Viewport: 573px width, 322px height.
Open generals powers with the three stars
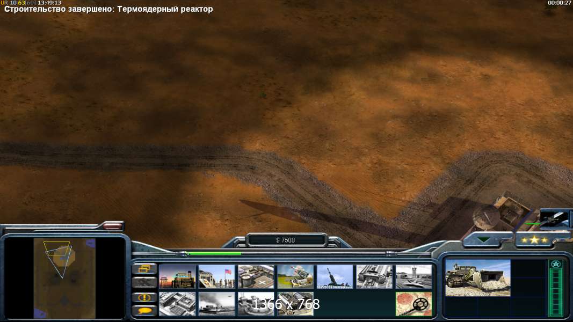(x=534, y=240)
